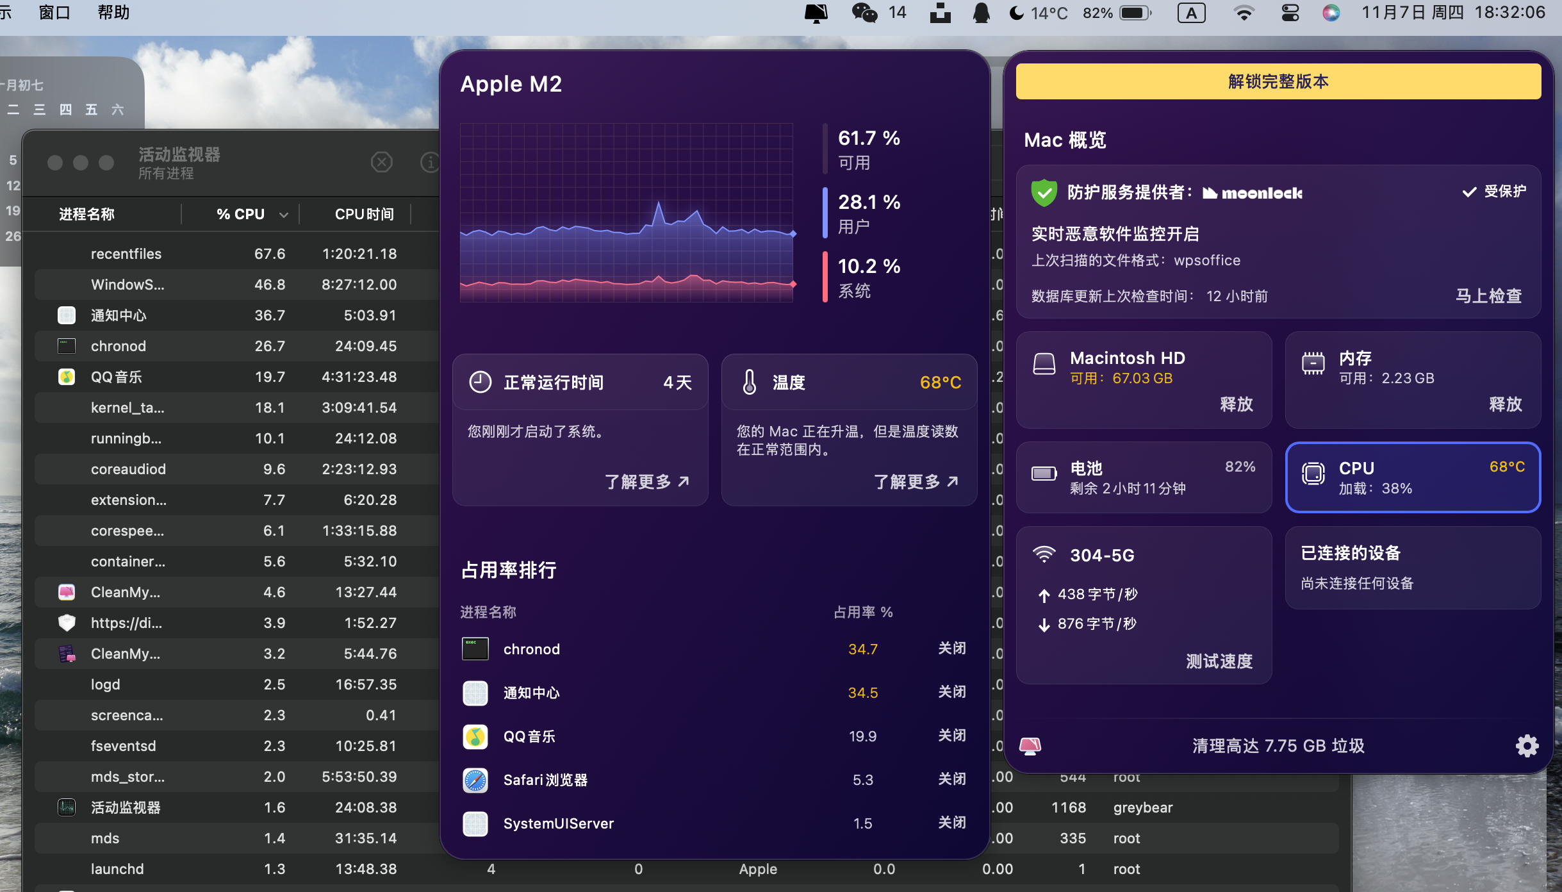Click 关闭 next to chronod process
This screenshot has height=892, width=1562.
point(951,648)
